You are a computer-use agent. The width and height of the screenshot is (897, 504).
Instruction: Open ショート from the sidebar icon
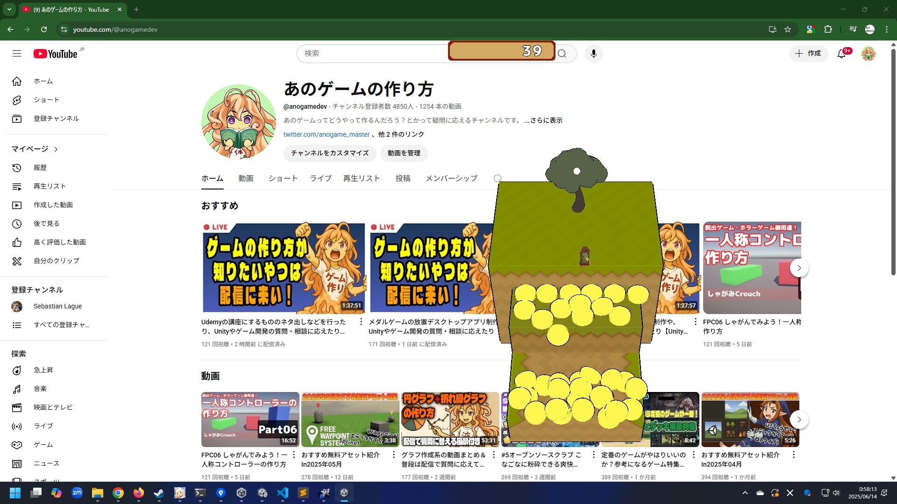pos(17,100)
